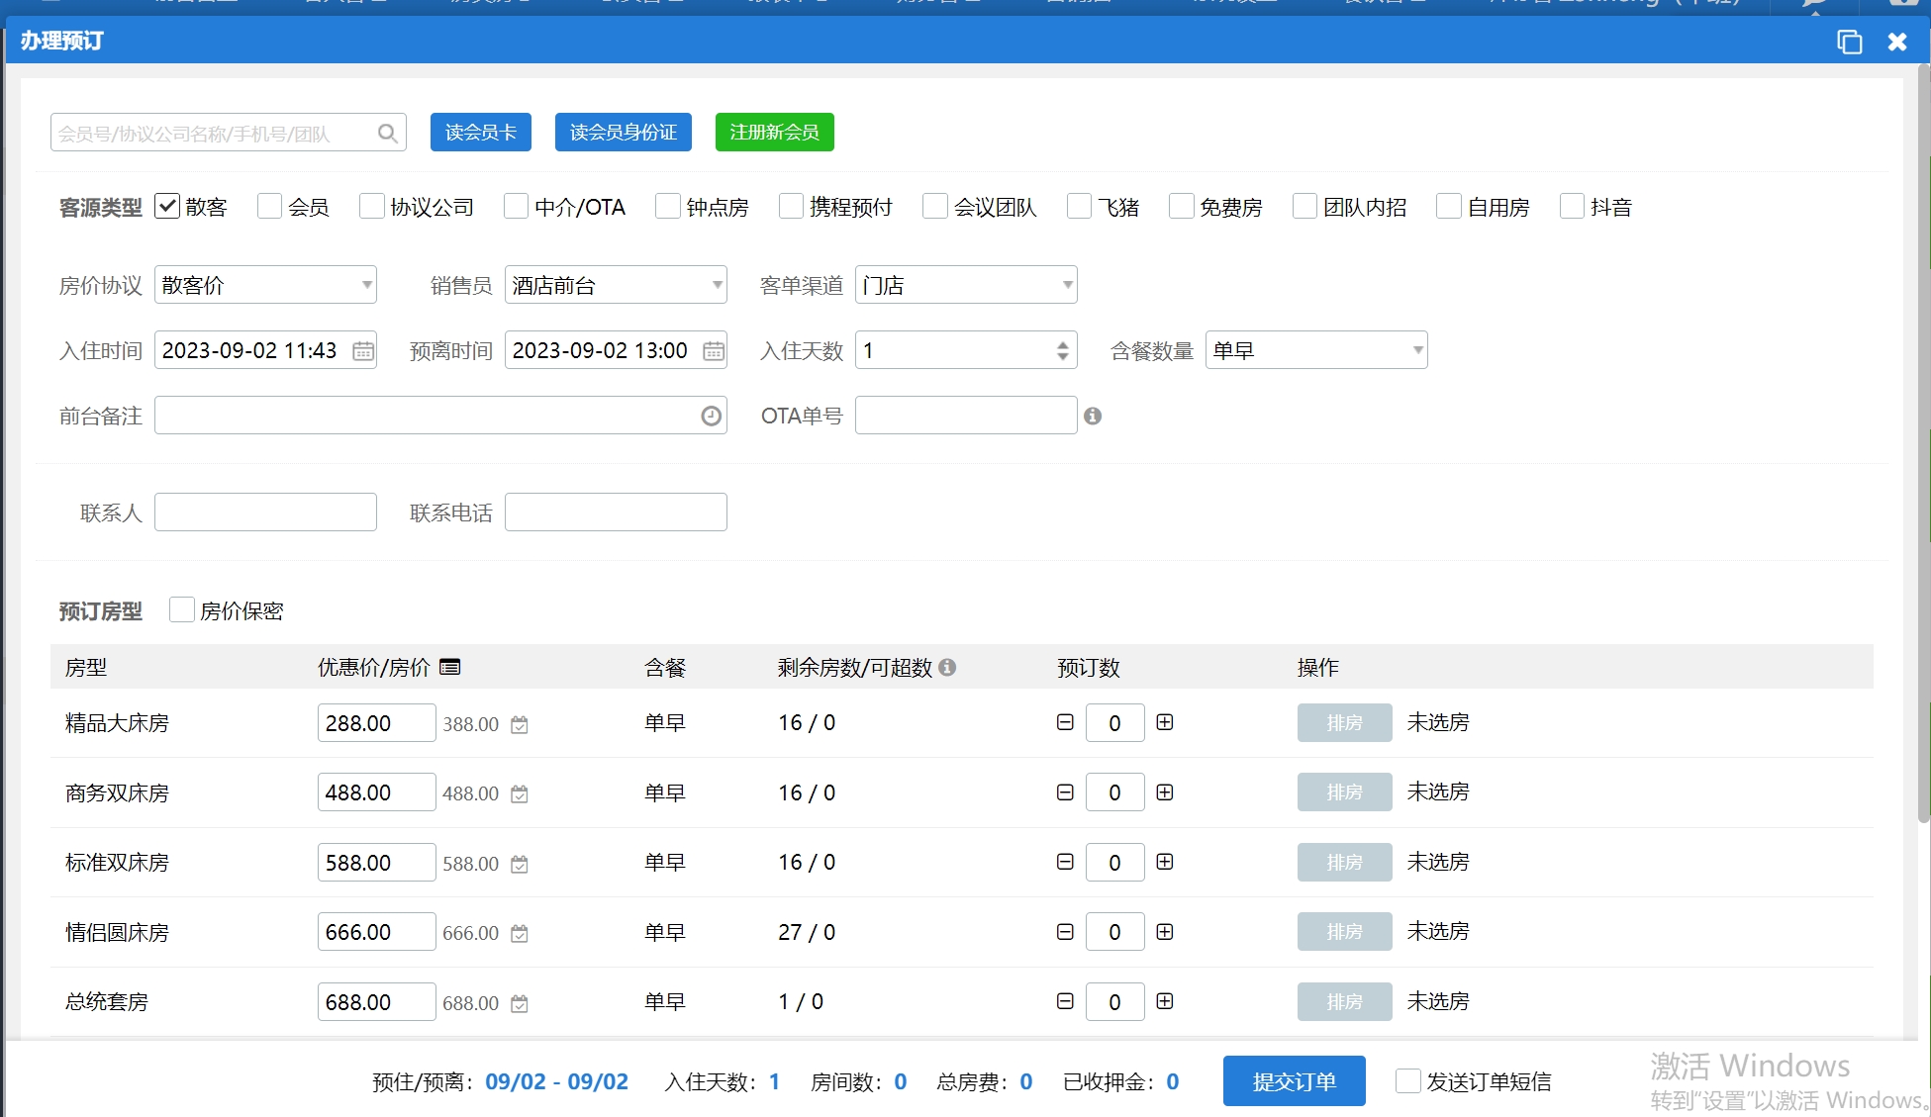The height and width of the screenshot is (1117, 1931).
Task: Check the 自用房 checkbox
Action: coord(1448,206)
